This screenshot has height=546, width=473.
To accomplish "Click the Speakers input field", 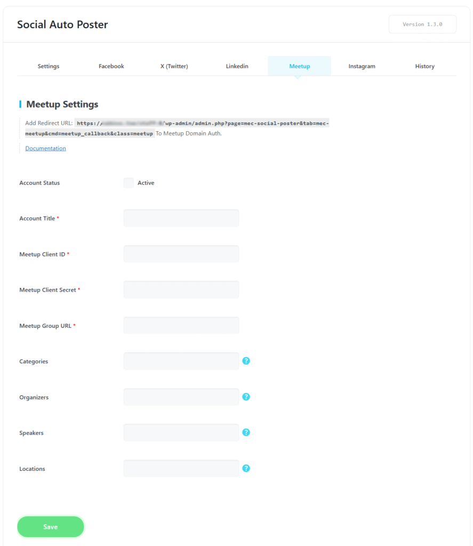I will [x=181, y=432].
